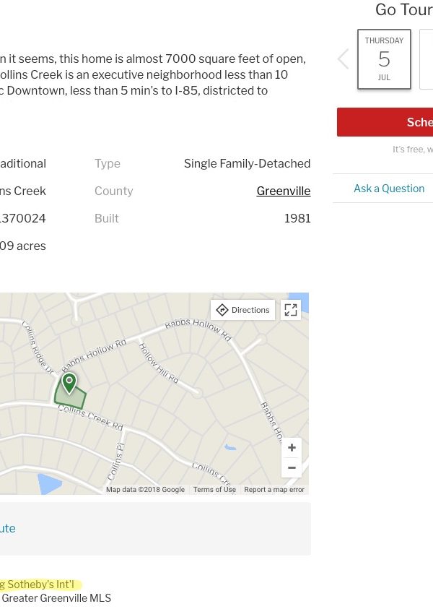
Task: Click the Hollow Hill Rd street label
Action: coord(158,363)
